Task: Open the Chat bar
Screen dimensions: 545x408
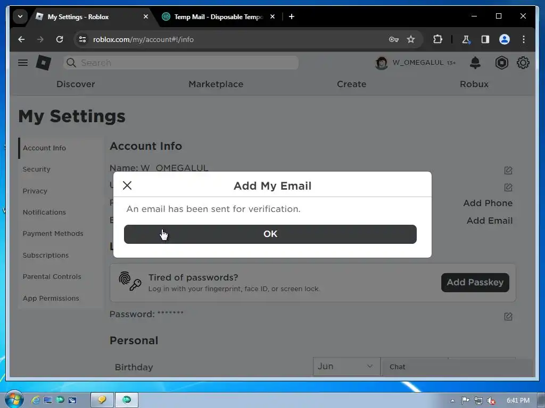Action: point(457,367)
